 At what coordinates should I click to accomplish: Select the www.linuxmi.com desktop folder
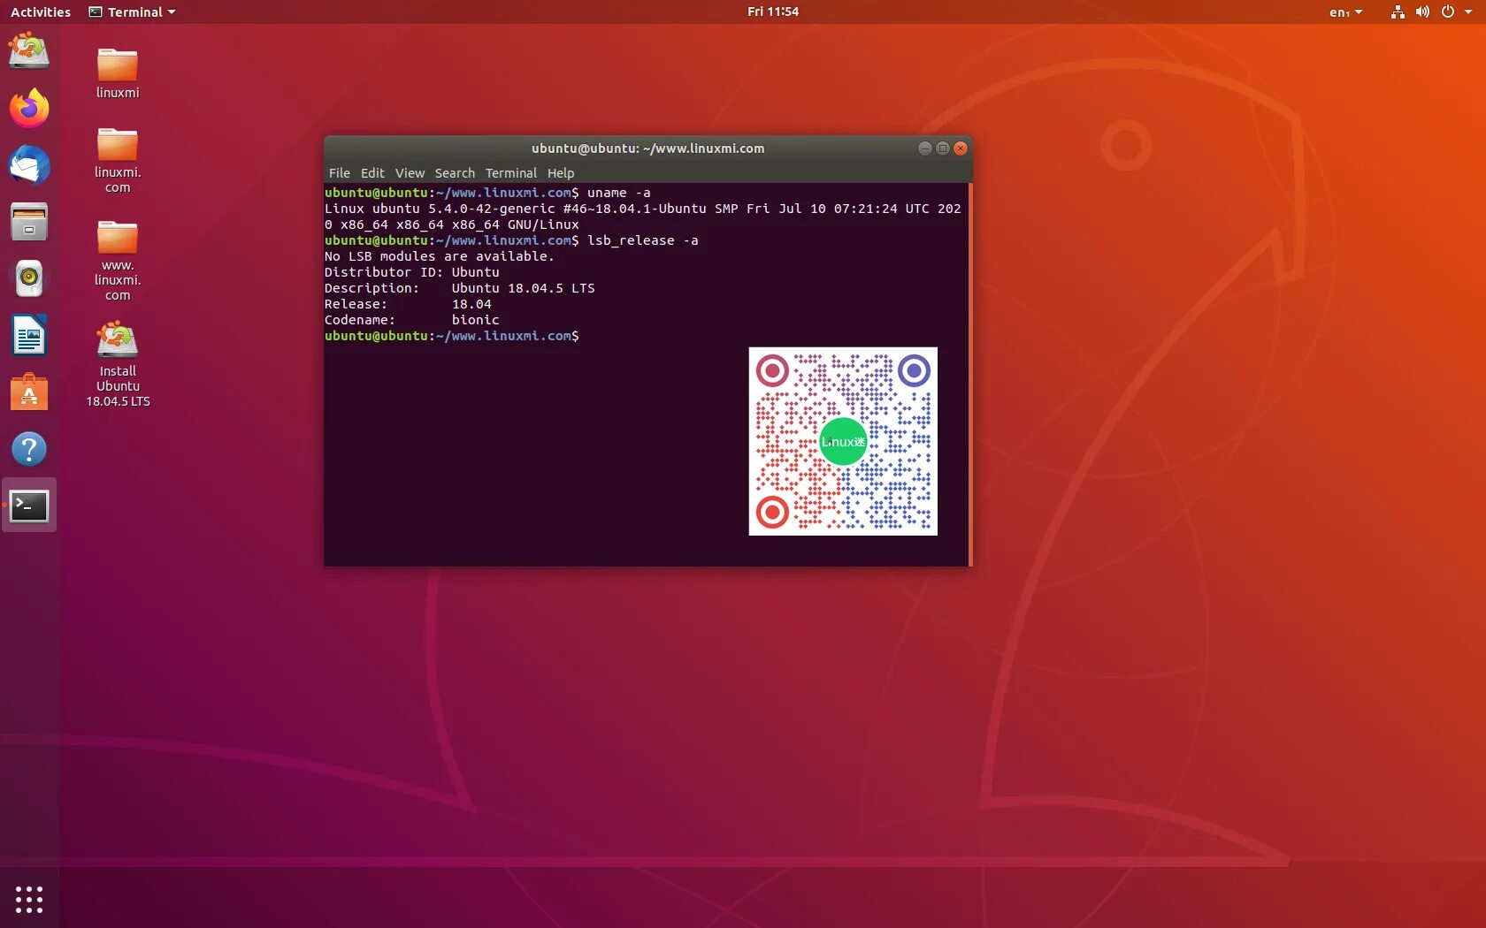pos(118,261)
